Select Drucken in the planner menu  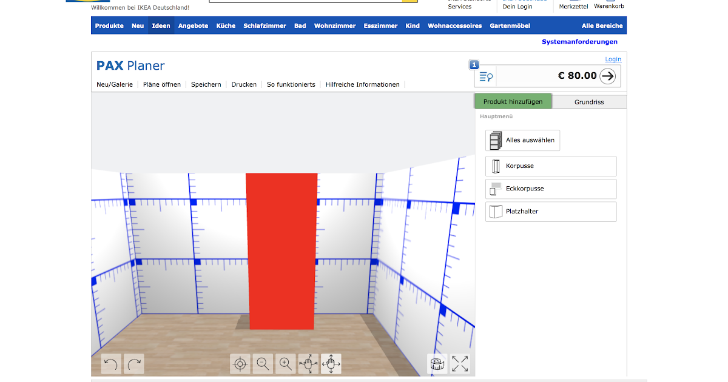pyautogui.click(x=244, y=85)
